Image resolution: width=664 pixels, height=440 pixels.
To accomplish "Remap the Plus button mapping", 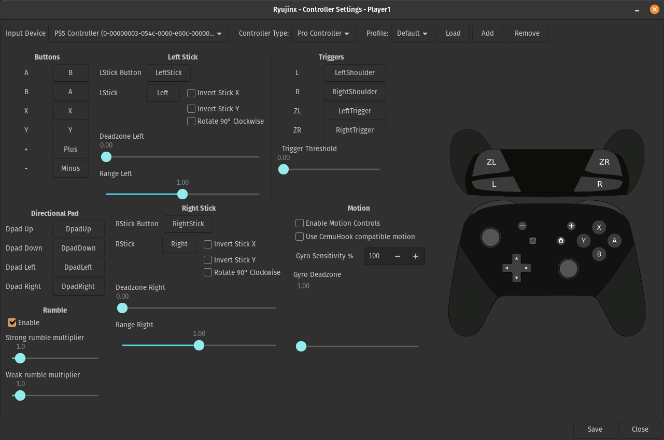I will [x=70, y=150].
